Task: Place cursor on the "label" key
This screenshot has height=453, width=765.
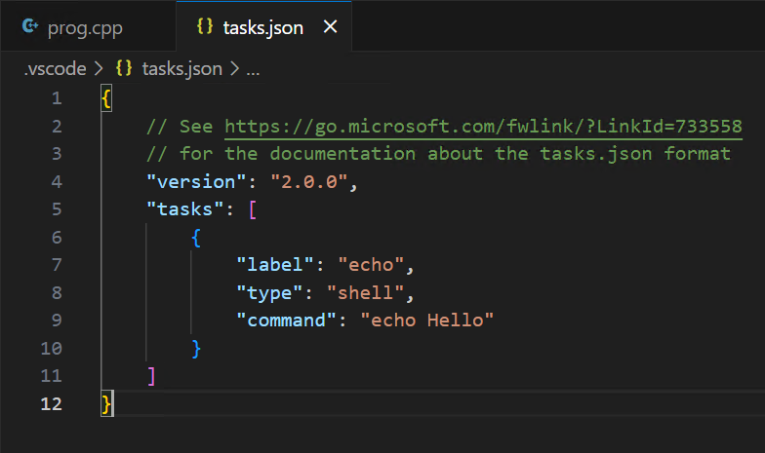Action: click(275, 265)
